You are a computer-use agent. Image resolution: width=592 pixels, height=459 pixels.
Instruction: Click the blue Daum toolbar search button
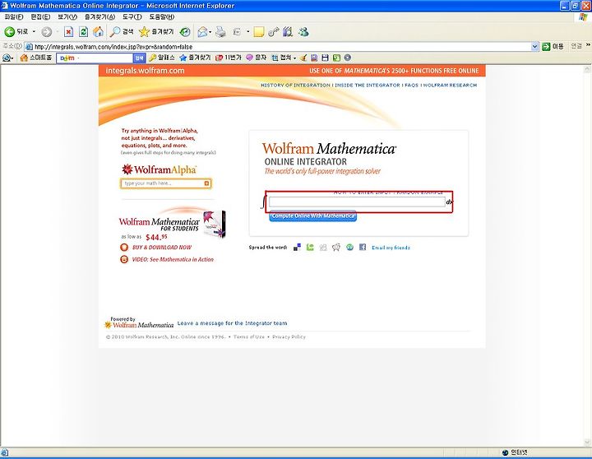(x=139, y=58)
